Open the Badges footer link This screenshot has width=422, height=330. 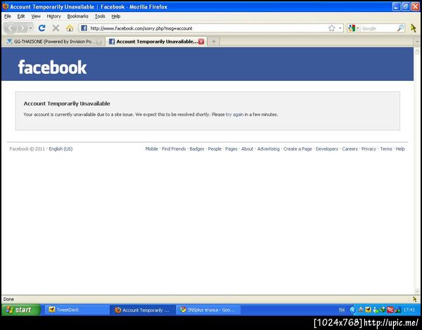[197, 149]
